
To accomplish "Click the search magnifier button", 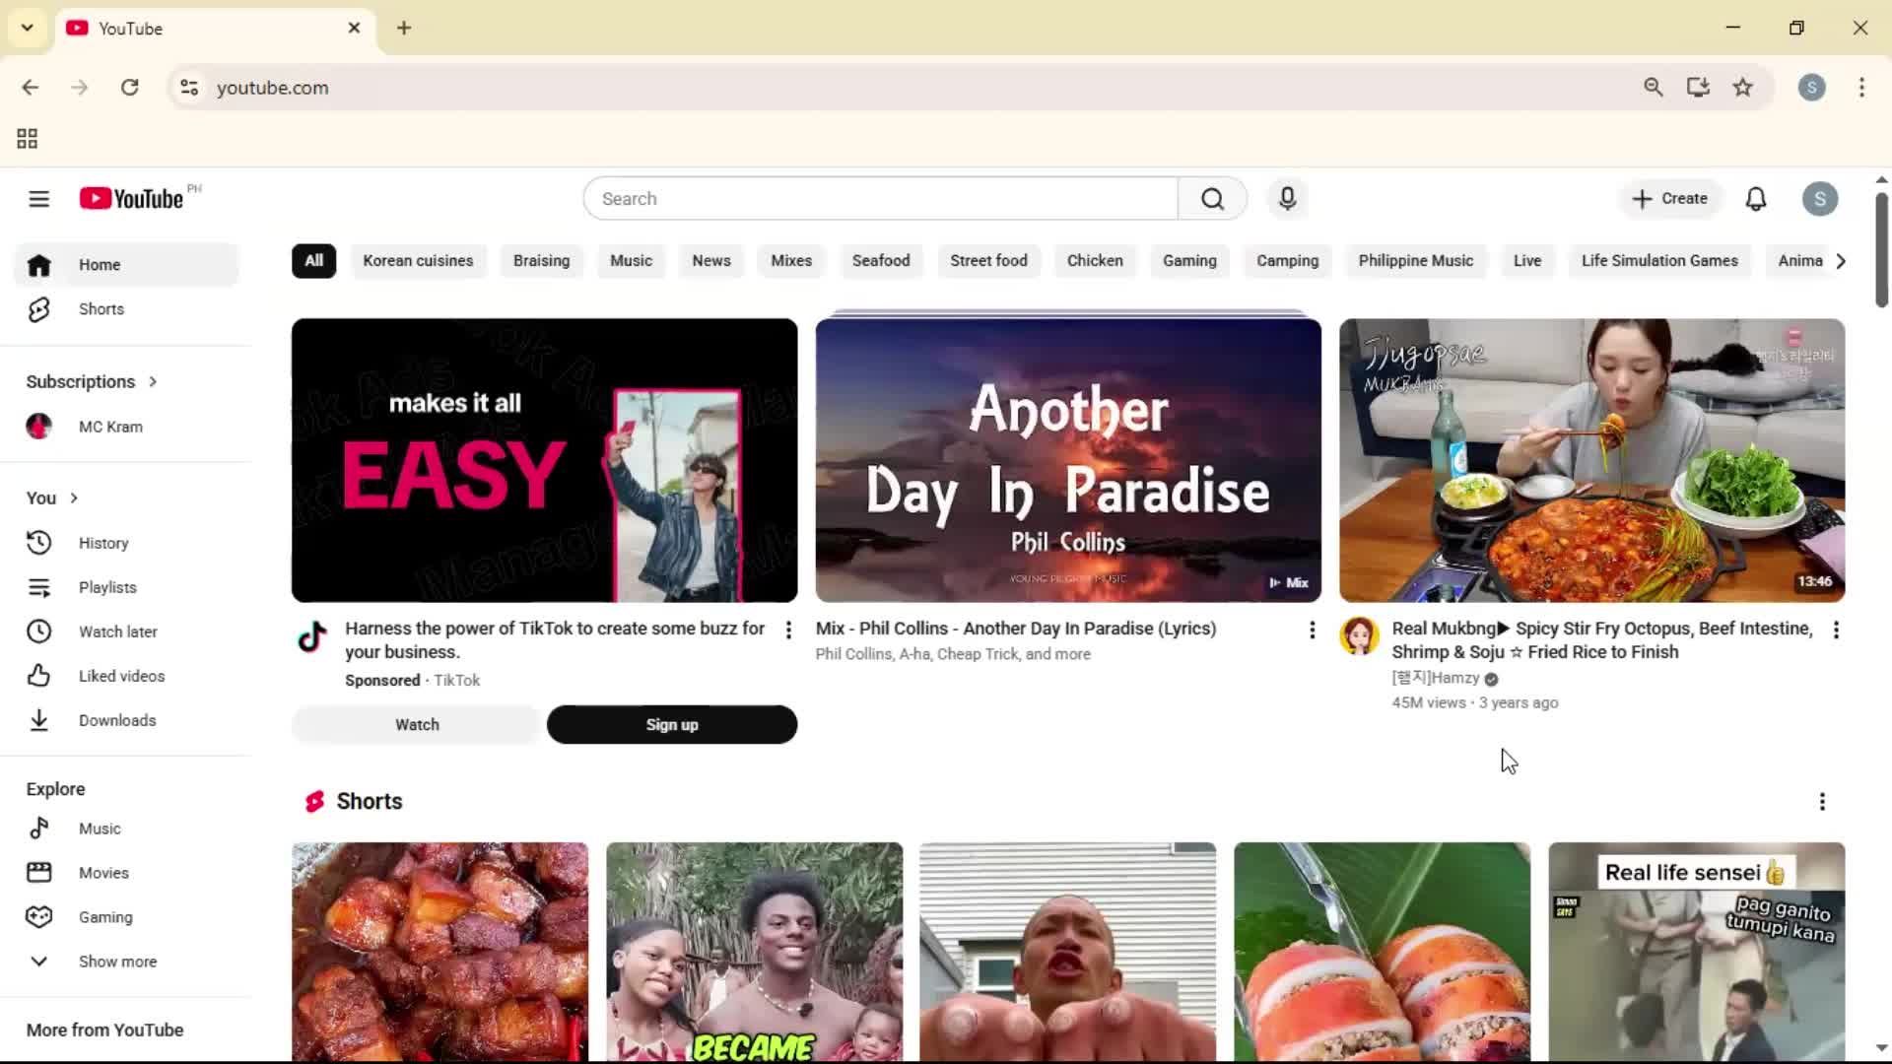I will coord(1212,199).
